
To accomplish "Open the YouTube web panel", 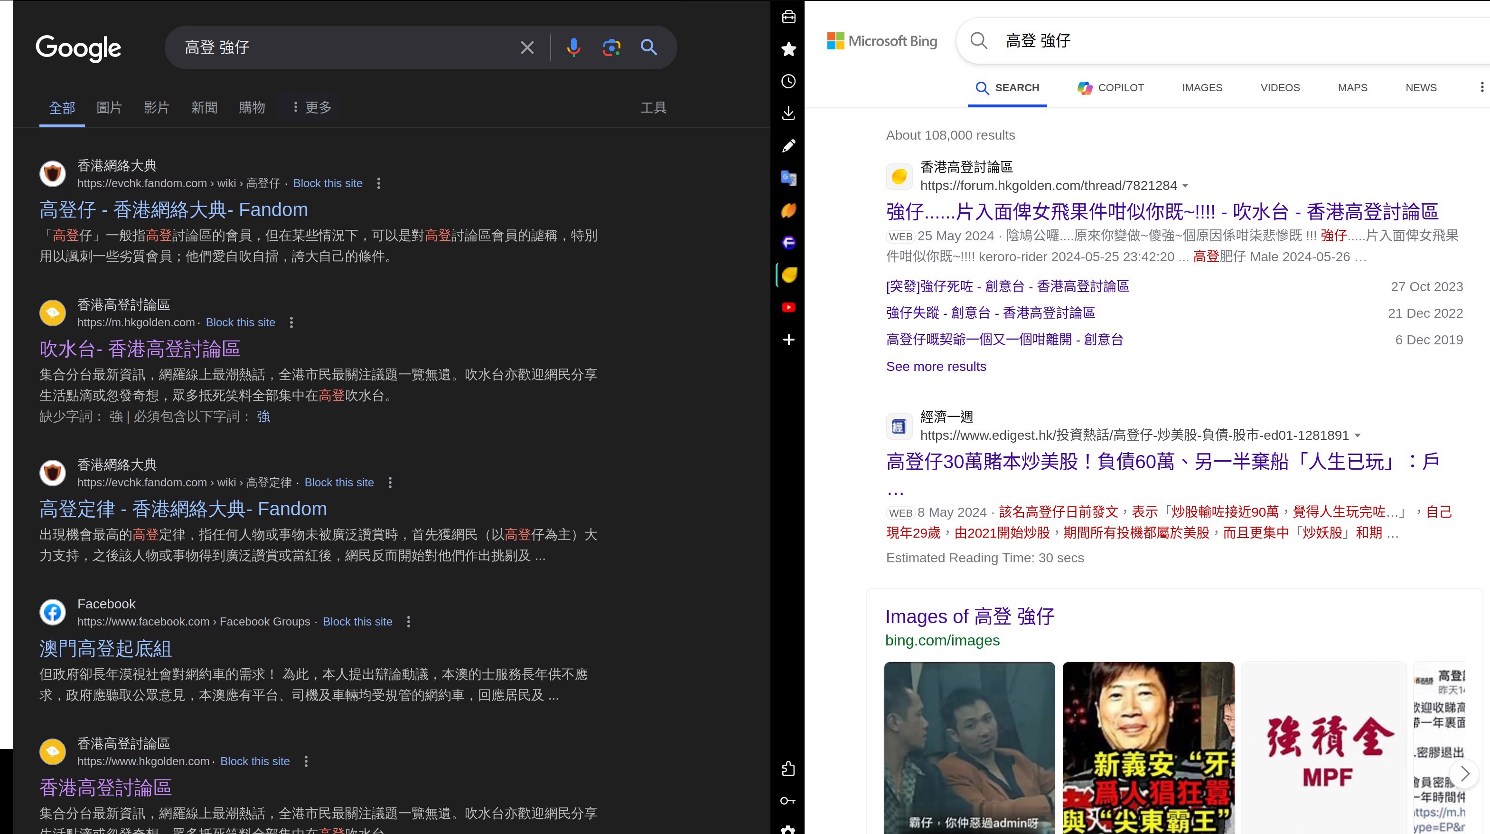I will coord(788,307).
